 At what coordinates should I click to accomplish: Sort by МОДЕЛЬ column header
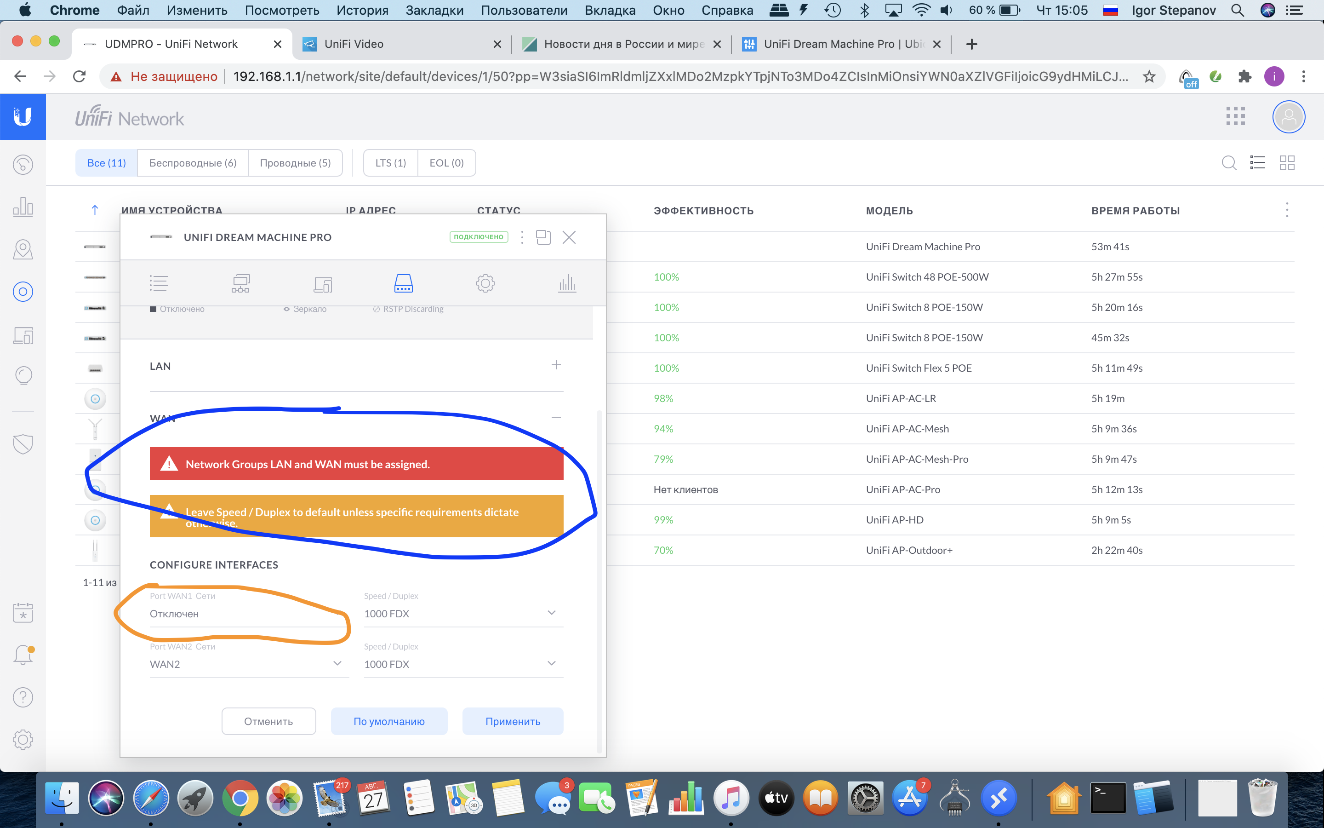[889, 211]
